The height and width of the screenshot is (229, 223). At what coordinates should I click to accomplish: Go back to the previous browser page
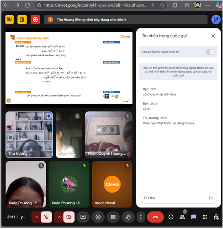[x=6, y=5]
